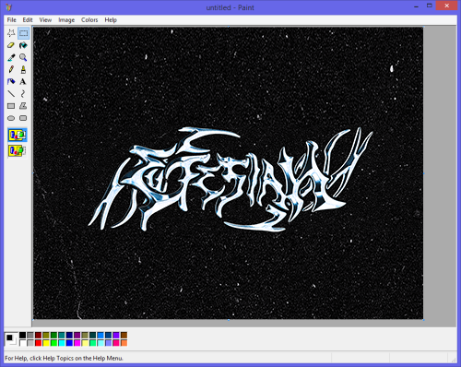Select the bright green color swatch
This screenshot has height=367, width=461.
click(53, 343)
